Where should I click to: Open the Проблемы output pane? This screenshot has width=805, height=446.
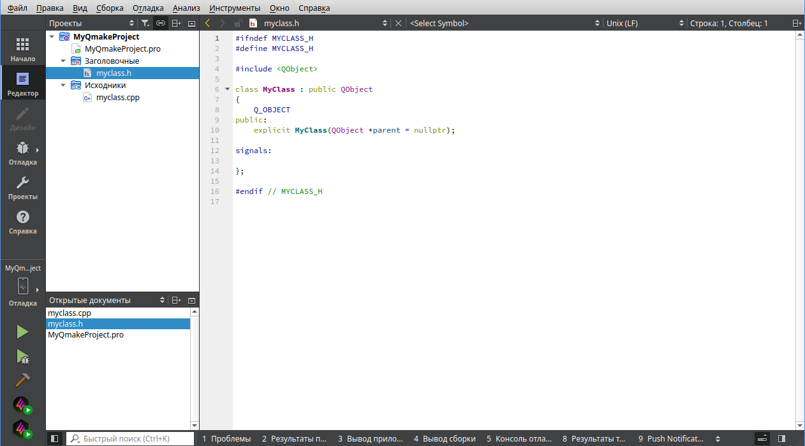pyautogui.click(x=226, y=439)
